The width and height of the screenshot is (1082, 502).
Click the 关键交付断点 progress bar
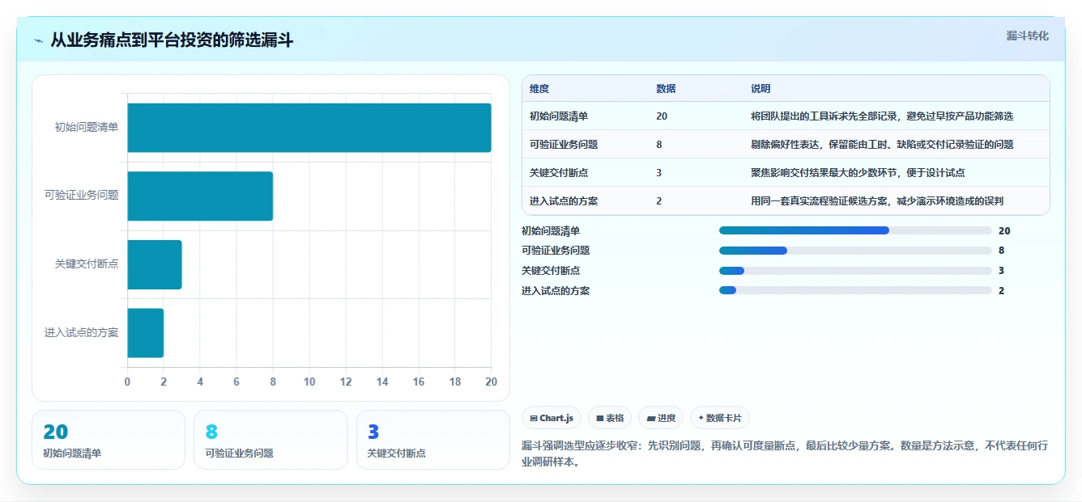click(x=855, y=271)
